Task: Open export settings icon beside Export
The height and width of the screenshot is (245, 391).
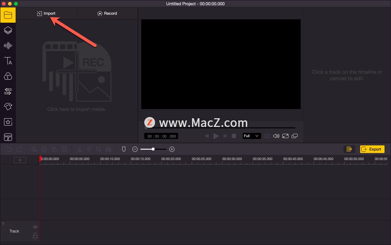Action: coord(350,149)
